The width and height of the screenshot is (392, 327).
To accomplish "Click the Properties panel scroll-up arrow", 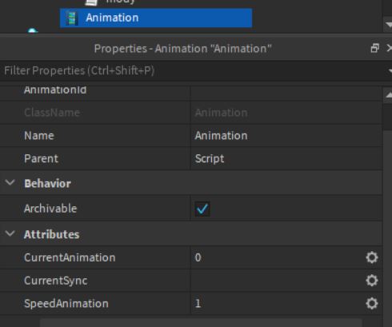I will click(x=388, y=95).
